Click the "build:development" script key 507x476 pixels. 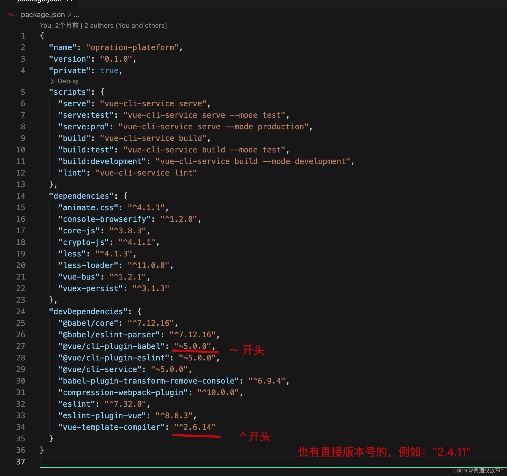tap(102, 161)
